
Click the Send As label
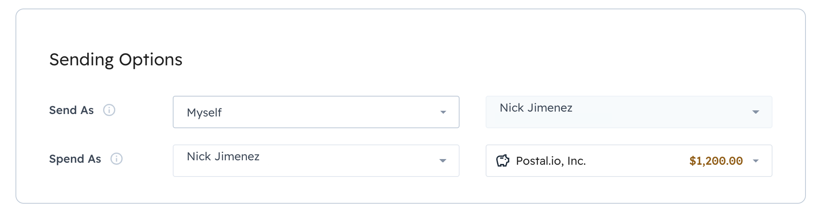pyautogui.click(x=71, y=110)
